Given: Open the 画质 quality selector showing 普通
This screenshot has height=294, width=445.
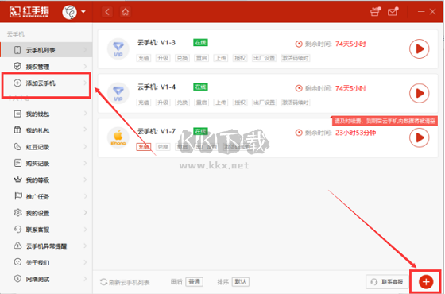Looking at the screenshot, I should (x=195, y=282).
